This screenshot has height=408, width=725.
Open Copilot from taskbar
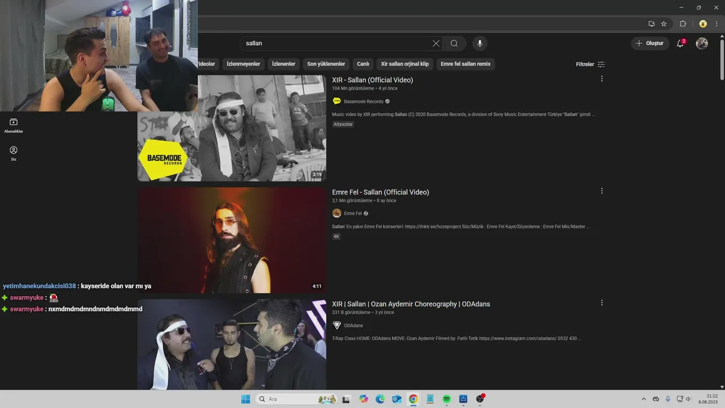pyautogui.click(x=363, y=399)
